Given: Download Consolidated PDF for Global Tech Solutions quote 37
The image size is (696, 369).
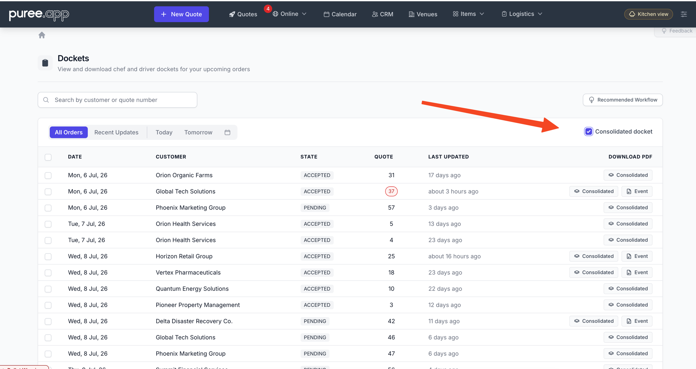Looking at the screenshot, I should click(594, 191).
